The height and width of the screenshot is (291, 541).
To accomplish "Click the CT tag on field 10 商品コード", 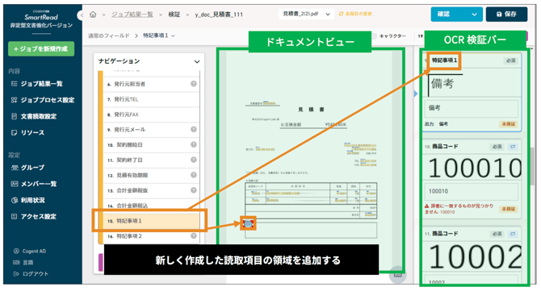I will click(x=513, y=147).
